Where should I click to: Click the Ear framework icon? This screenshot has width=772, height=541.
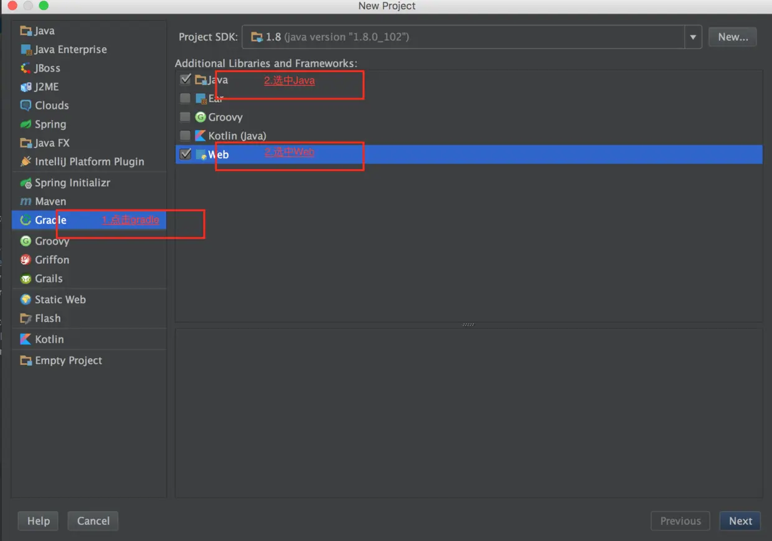(200, 98)
